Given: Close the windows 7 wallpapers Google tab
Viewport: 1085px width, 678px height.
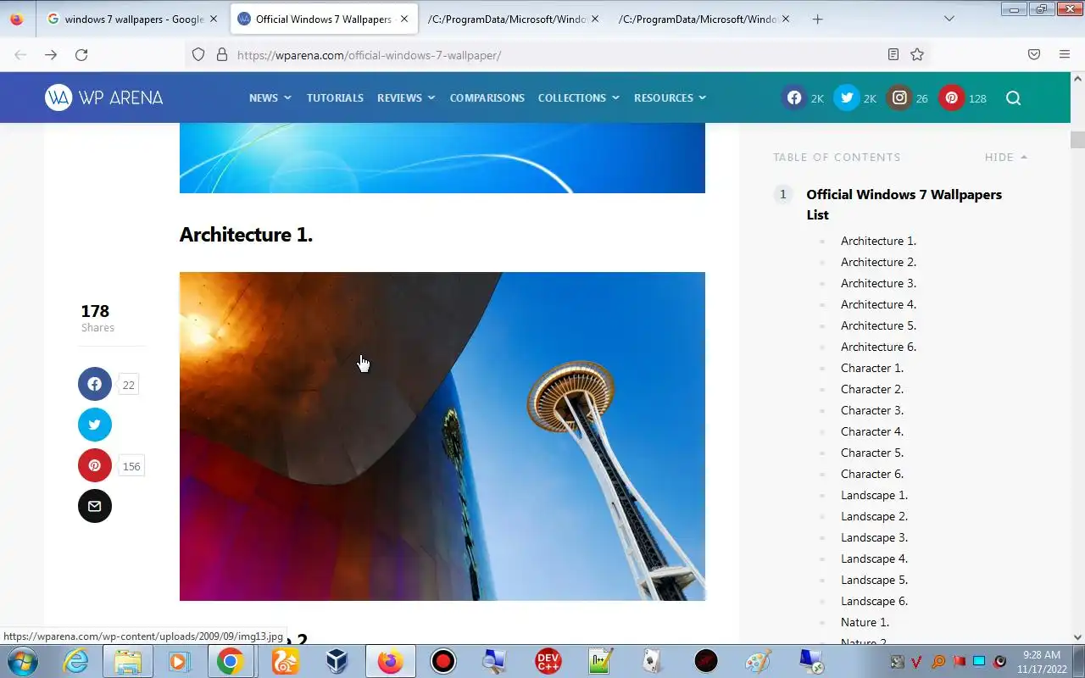Looking at the screenshot, I should [x=214, y=19].
